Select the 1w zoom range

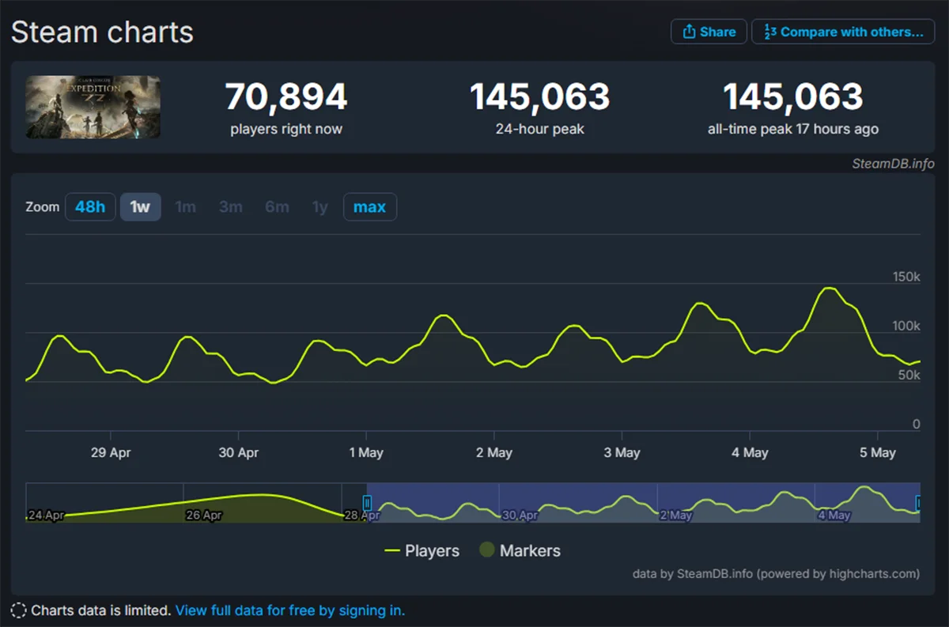click(140, 207)
